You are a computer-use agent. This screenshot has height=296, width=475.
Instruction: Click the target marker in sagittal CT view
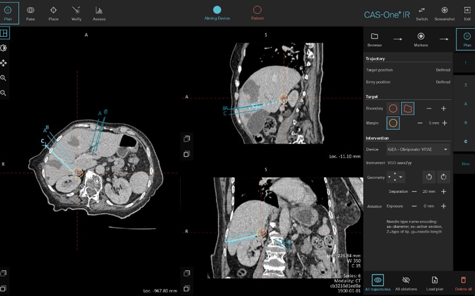284,98
